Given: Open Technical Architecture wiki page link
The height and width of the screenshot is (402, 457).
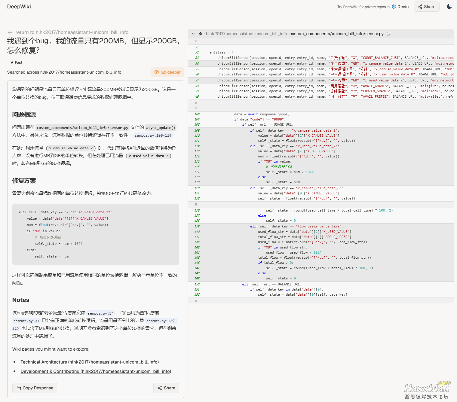Looking at the screenshot, I should coord(90,362).
